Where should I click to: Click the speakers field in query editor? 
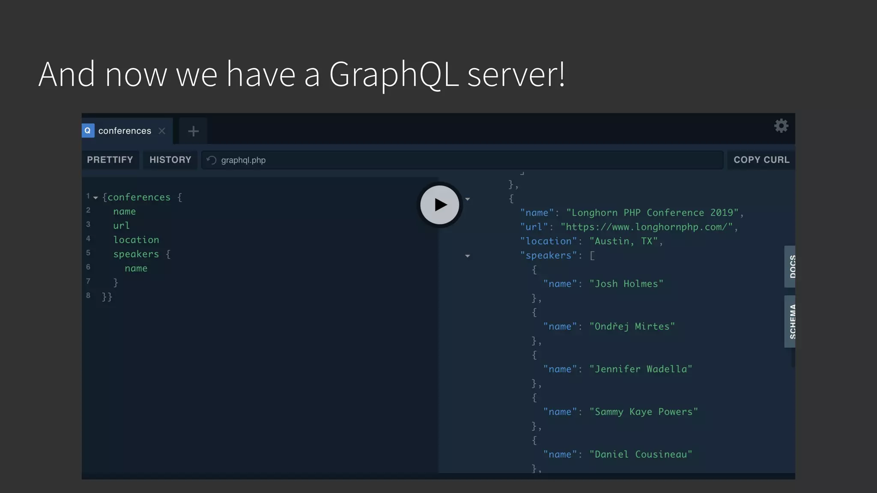click(136, 254)
